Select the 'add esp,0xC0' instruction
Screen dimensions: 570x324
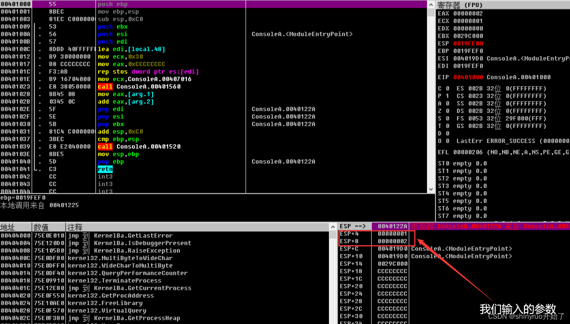tap(120, 132)
